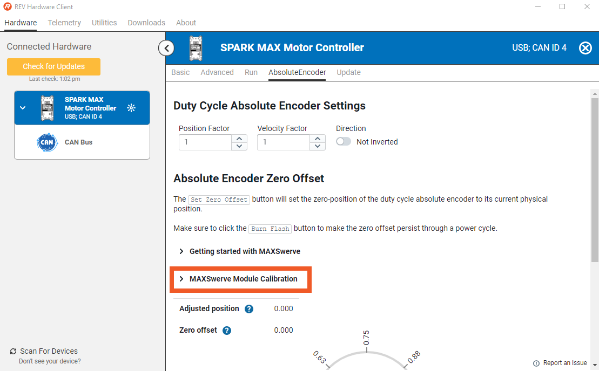Click the USB; CAN ID 4 header text
Screen dimensions: 599x371
pyautogui.click(x=539, y=48)
